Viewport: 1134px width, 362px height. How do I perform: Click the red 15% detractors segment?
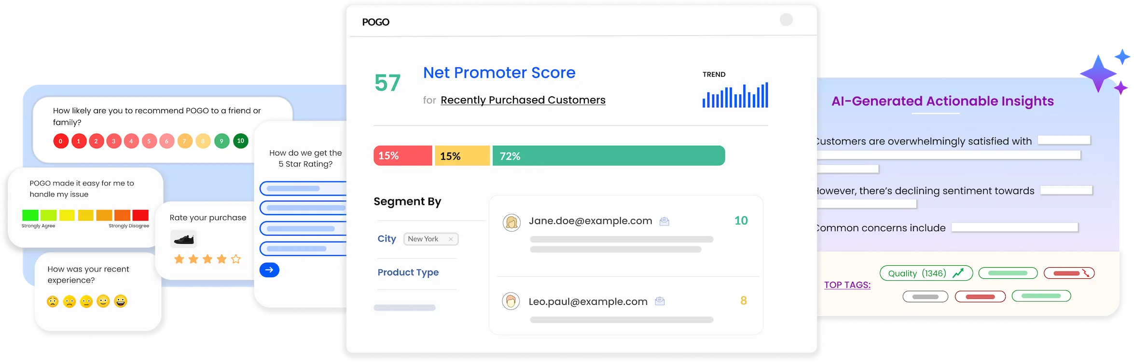point(403,155)
